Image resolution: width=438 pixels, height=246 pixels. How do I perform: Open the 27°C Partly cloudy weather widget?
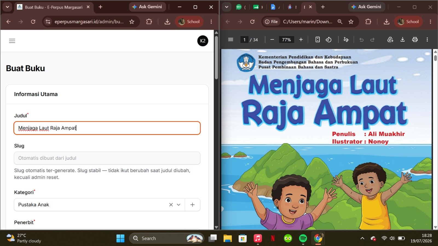(24, 238)
